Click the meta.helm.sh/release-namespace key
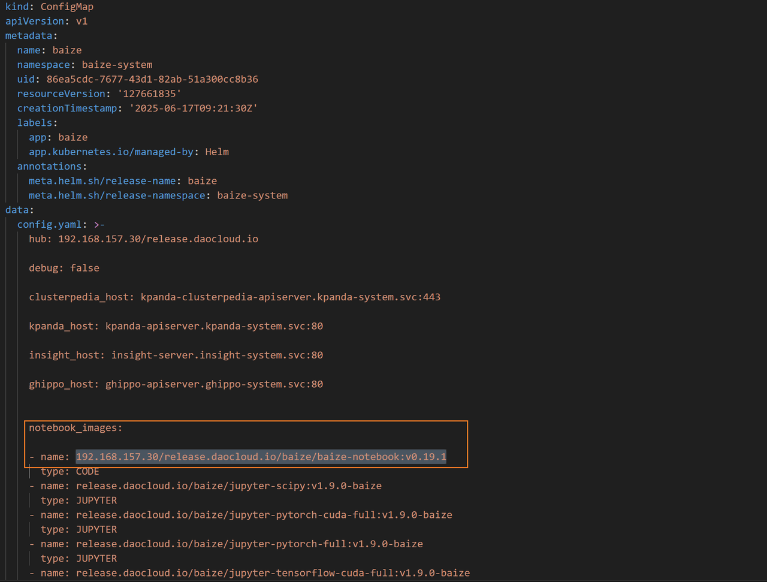The width and height of the screenshot is (767, 582). pyautogui.click(x=117, y=195)
